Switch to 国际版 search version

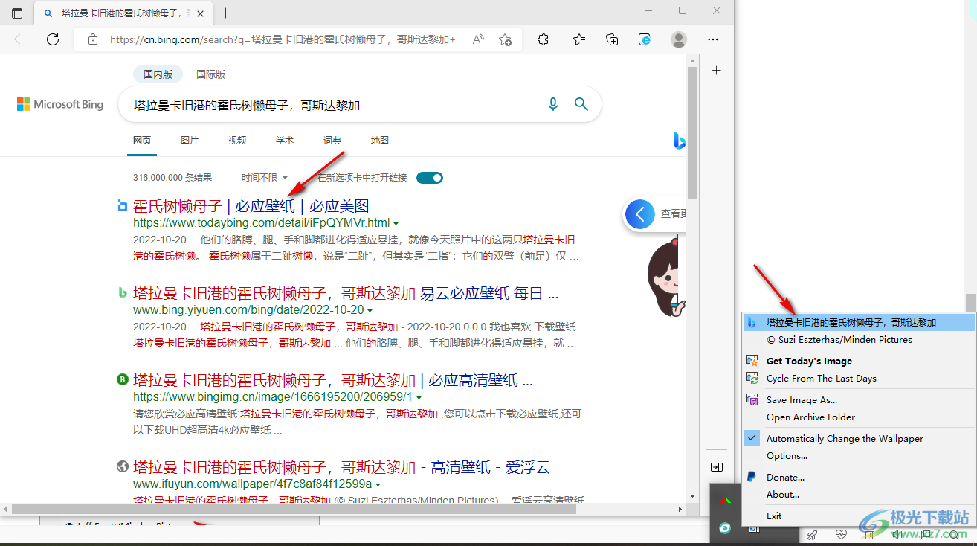click(210, 74)
